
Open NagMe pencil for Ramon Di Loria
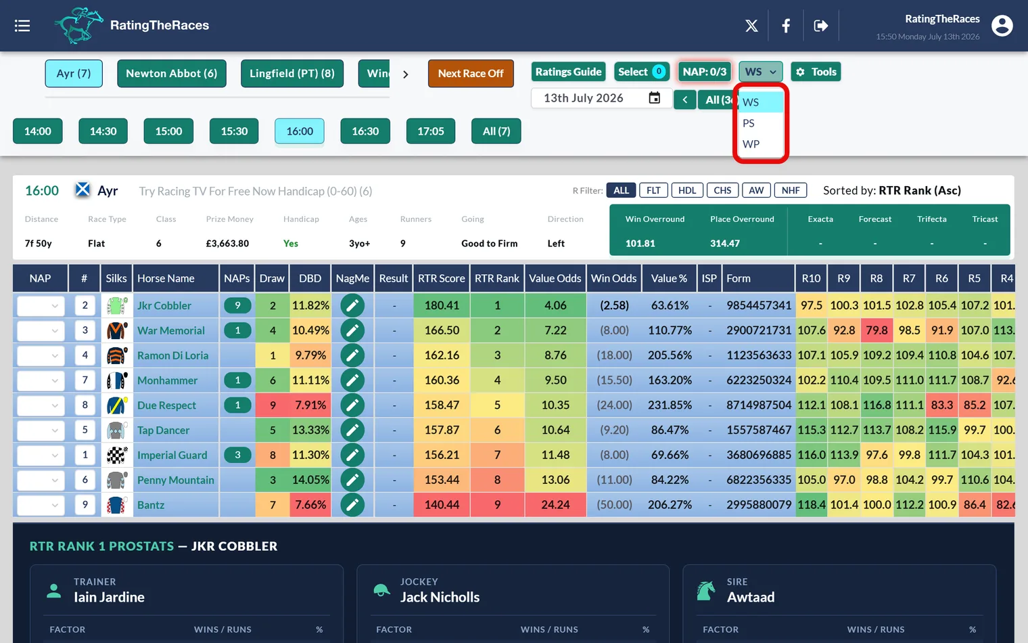point(352,355)
